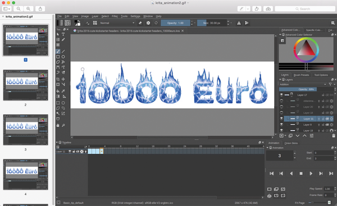Select the Calligraphy tool

point(63,39)
